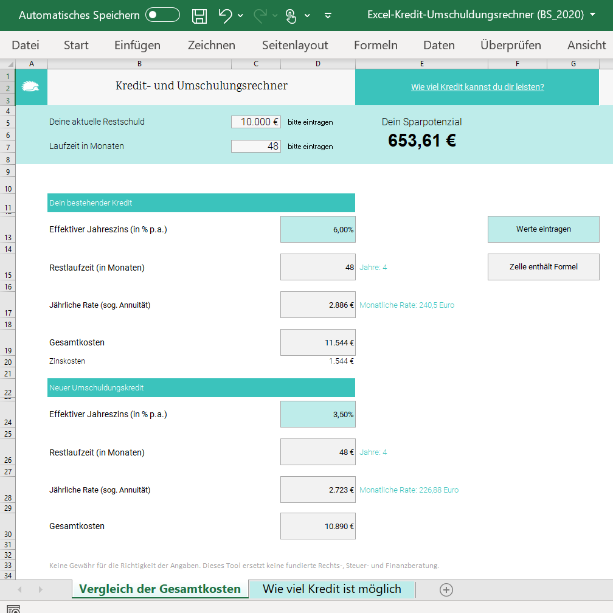Toggle Automatisches Speichern switch

point(162,15)
